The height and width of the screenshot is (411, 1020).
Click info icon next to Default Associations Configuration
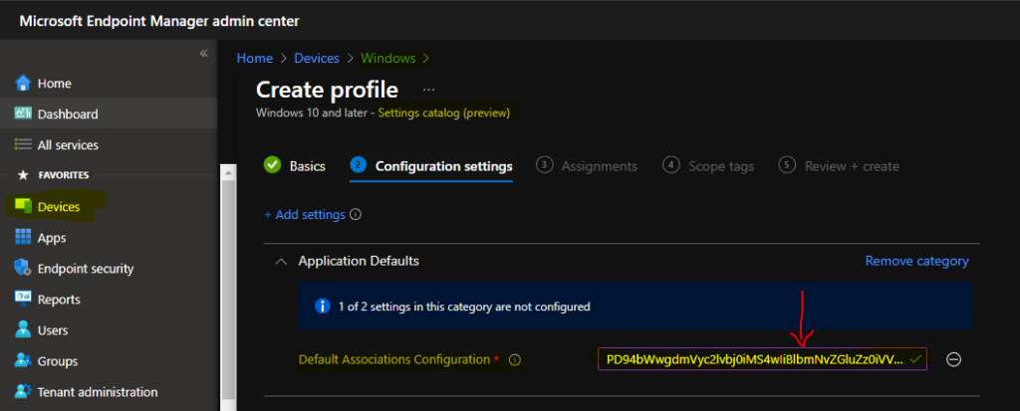pyautogui.click(x=515, y=359)
